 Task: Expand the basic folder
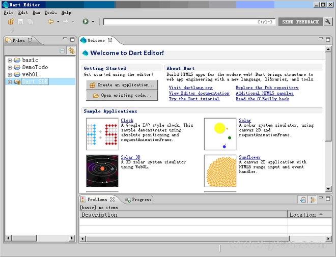pos(10,61)
